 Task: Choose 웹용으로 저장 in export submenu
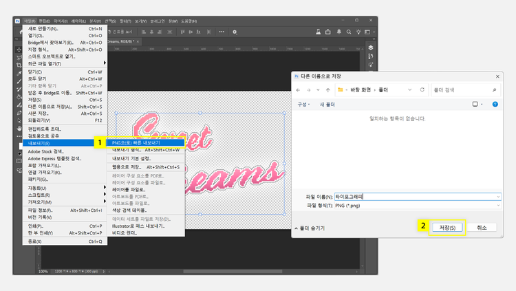(145, 167)
